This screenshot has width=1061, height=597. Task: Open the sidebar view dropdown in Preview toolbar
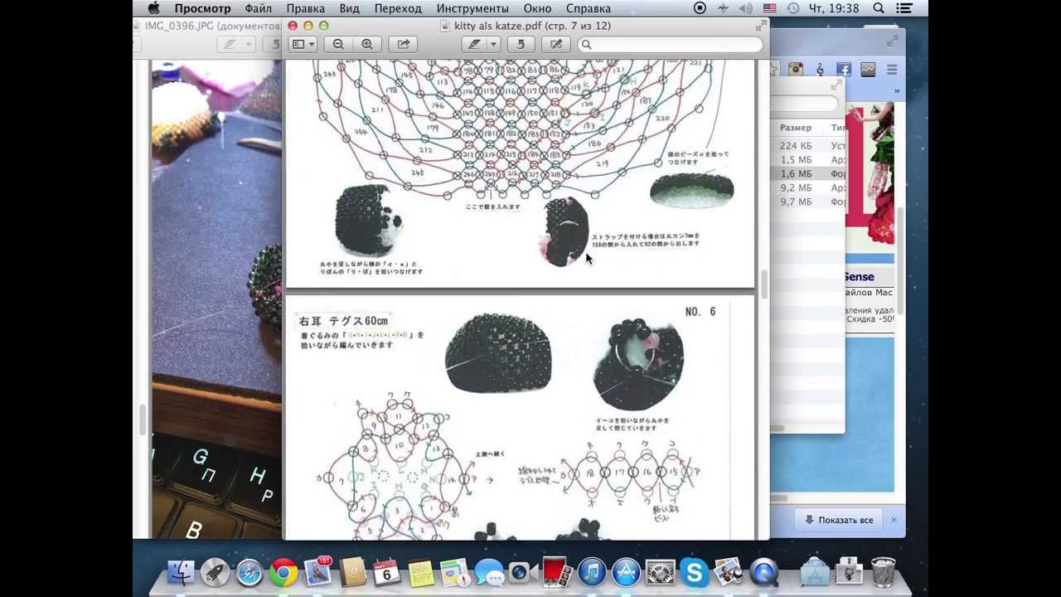tap(303, 45)
